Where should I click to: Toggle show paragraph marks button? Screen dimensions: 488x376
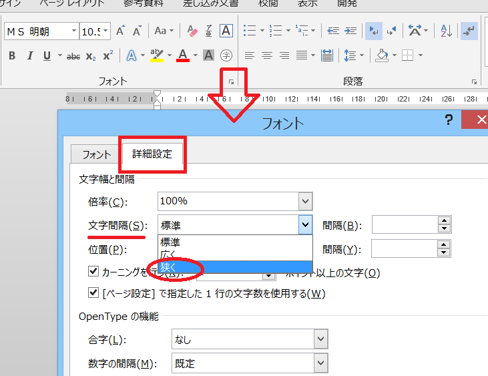[469, 31]
